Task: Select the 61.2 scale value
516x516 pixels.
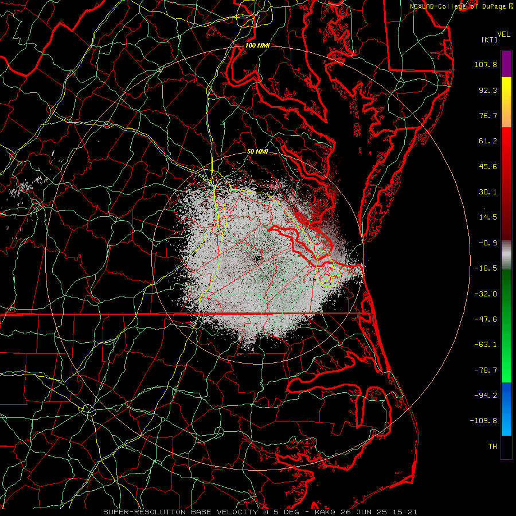Action: click(x=488, y=141)
